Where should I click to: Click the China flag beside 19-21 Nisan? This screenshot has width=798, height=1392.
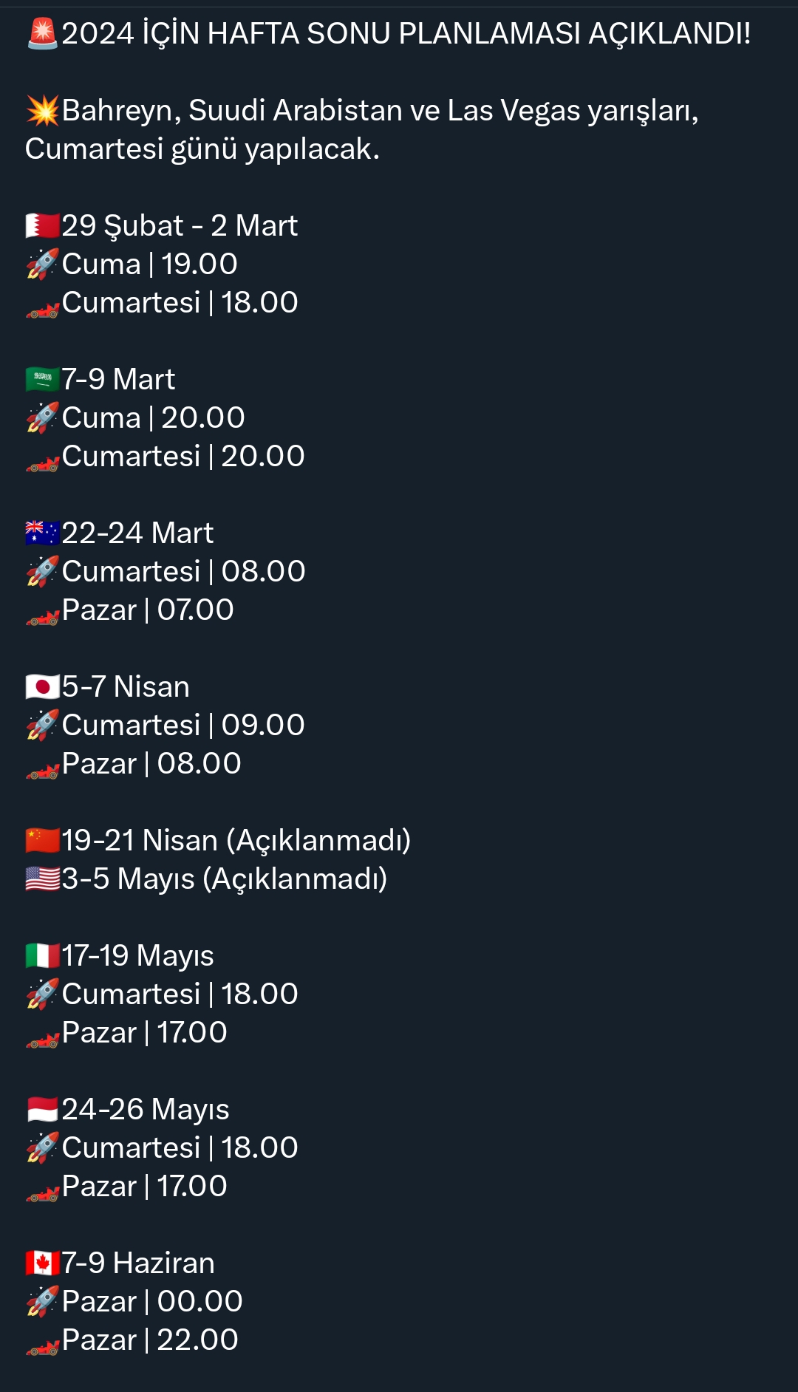(x=42, y=841)
